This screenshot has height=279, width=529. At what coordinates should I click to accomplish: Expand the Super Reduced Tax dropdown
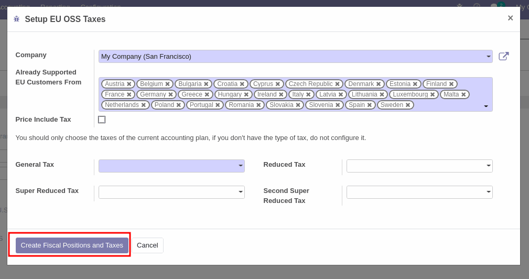point(241,192)
